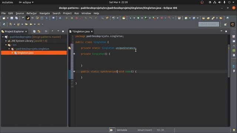Toggle Link with Editor in Project Explorer

tap(39, 31)
